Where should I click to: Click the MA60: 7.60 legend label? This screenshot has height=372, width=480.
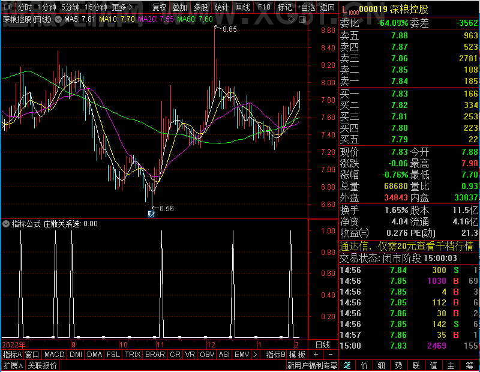click(x=195, y=19)
